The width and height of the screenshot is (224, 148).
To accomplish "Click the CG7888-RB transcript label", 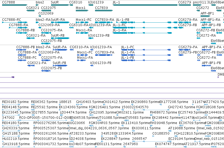I will coord(26,30).
